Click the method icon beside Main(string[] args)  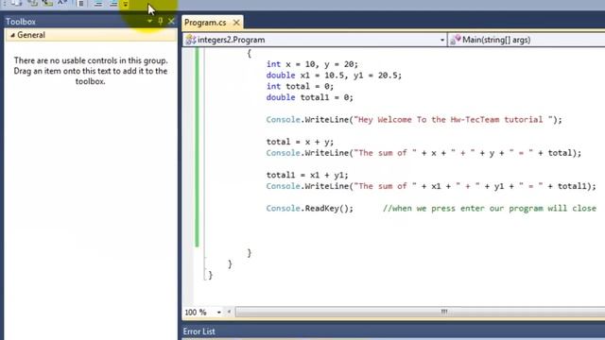coord(456,40)
